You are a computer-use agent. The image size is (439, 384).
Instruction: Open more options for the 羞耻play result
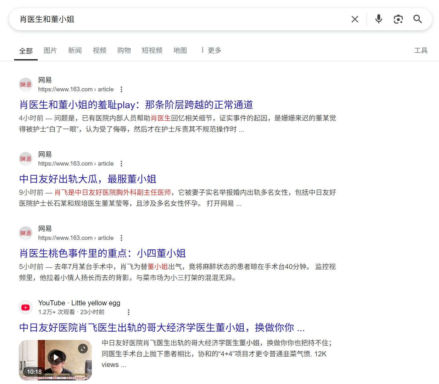click(x=121, y=89)
